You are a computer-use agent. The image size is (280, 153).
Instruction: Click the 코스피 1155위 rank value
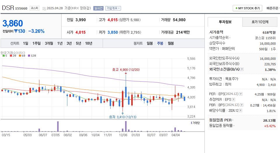coord(265,38)
